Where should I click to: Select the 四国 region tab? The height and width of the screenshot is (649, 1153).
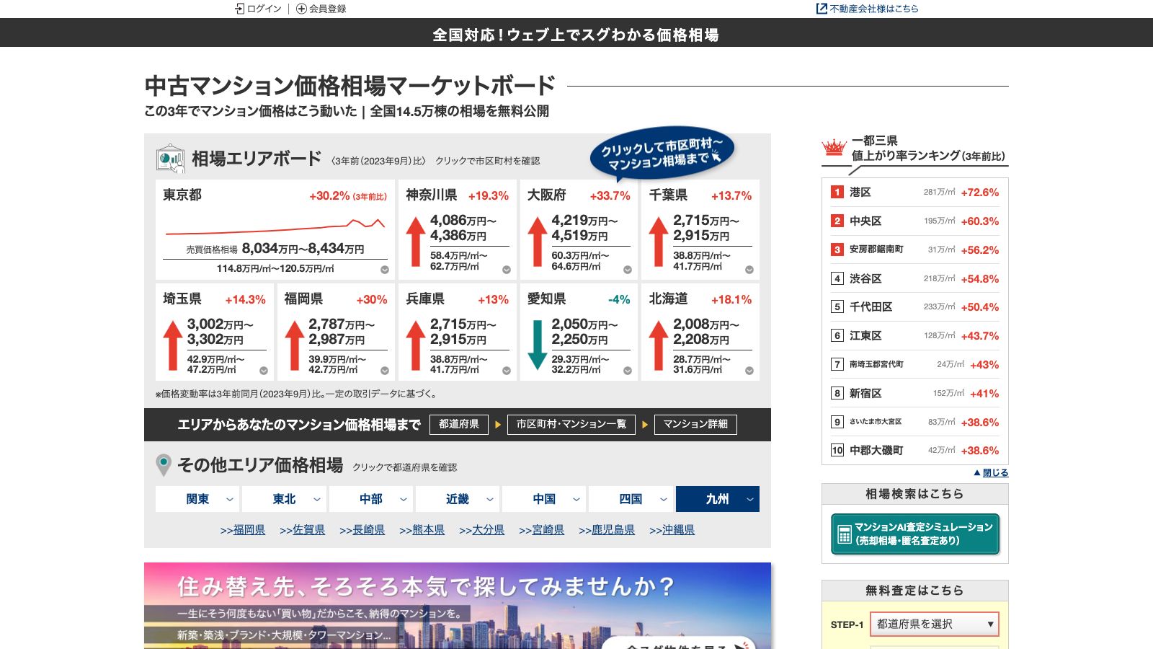click(x=631, y=499)
